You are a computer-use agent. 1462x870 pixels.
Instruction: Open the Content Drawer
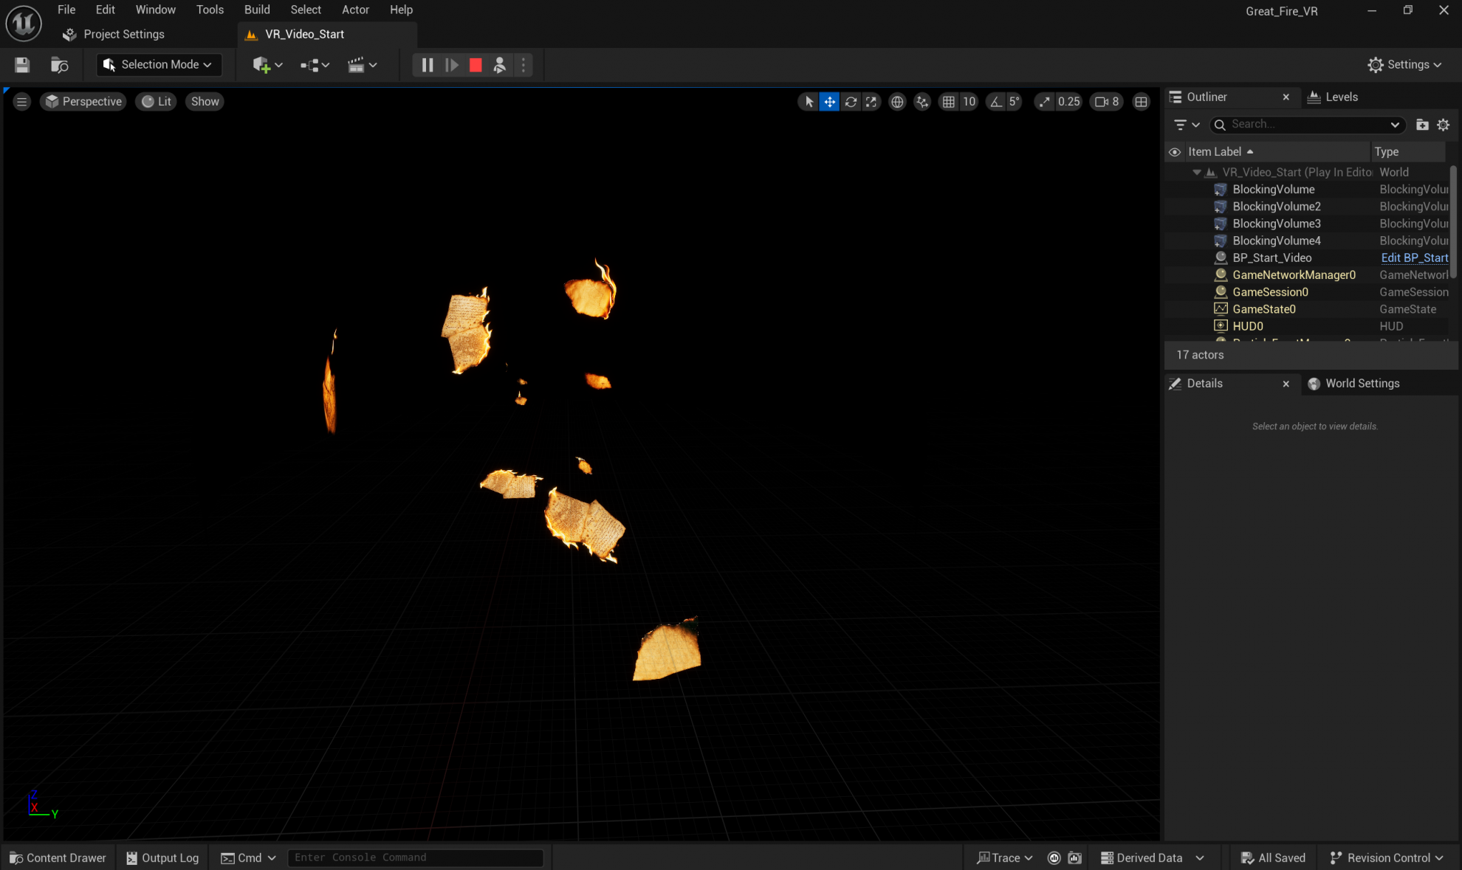(58, 857)
